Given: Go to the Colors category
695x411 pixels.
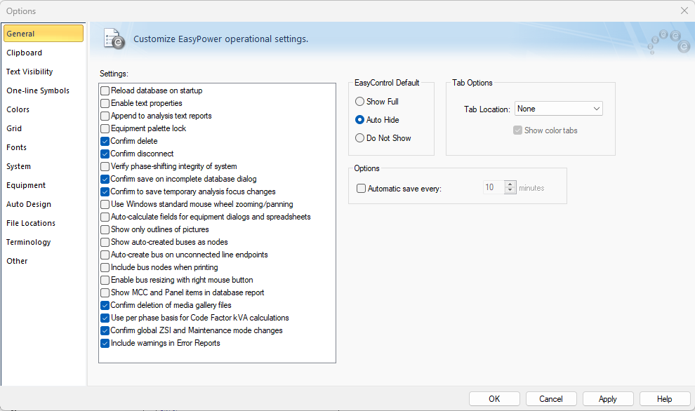Looking at the screenshot, I should [x=18, y=110].
